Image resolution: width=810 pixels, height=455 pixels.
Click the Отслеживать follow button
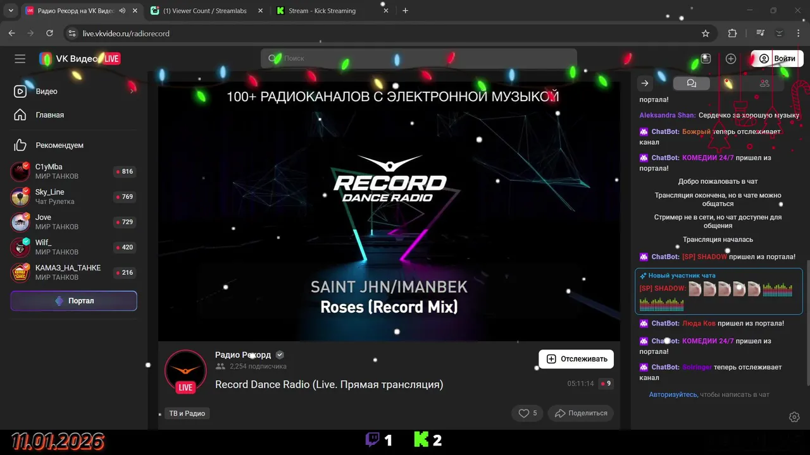coord(576,359)
